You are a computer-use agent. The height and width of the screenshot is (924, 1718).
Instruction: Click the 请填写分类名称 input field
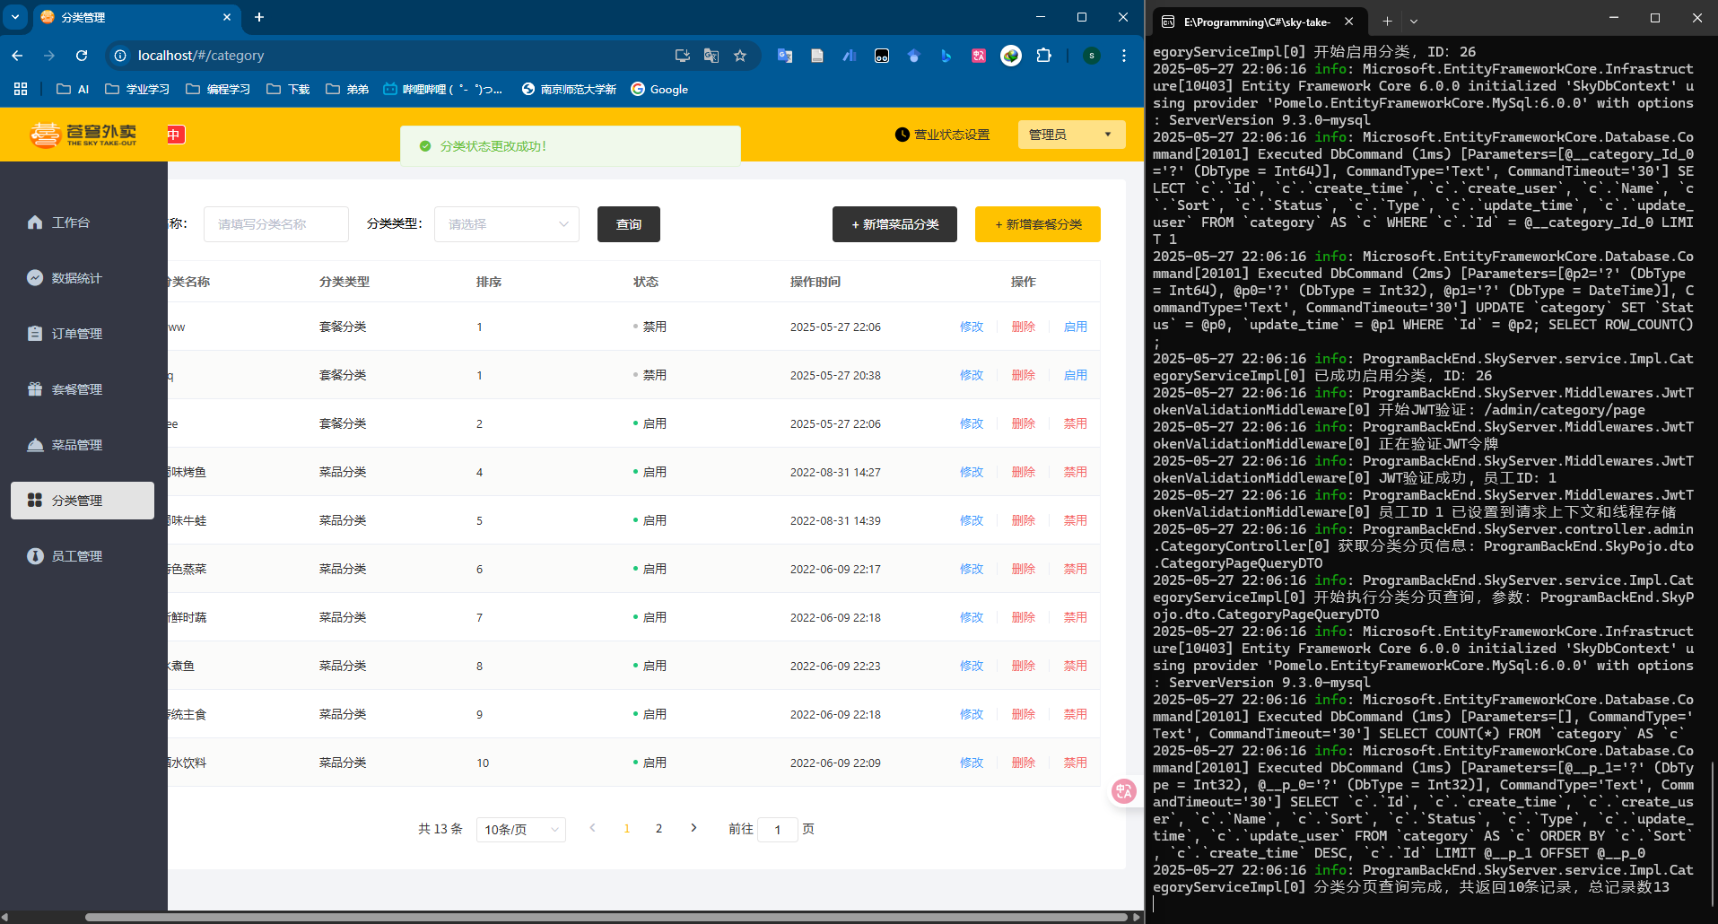coord(276,224)
